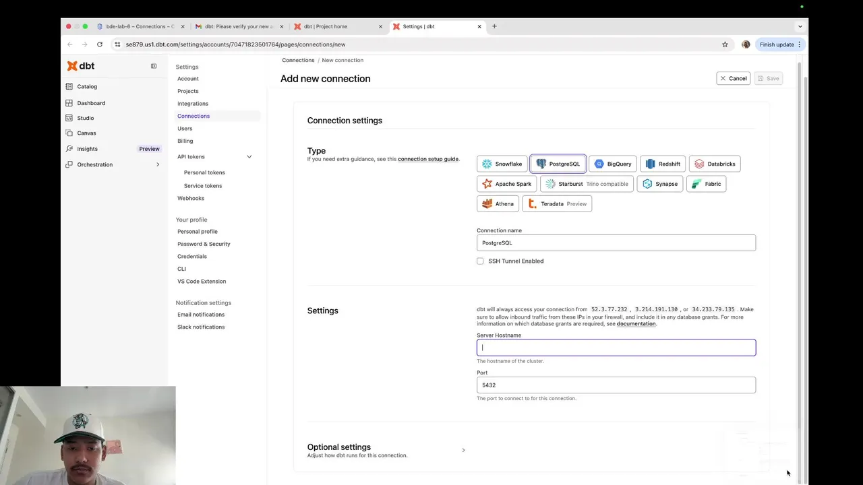
Task: Open Personal profile page
Action: (198, 232)
